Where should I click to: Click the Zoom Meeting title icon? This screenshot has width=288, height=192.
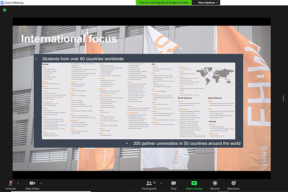2,2
